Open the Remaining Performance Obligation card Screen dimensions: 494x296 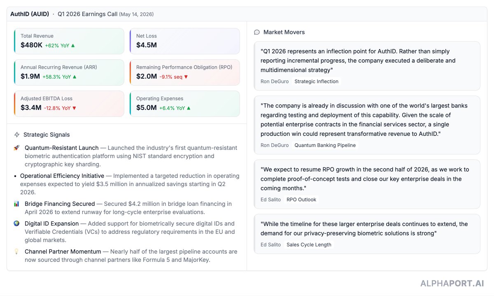184,72
